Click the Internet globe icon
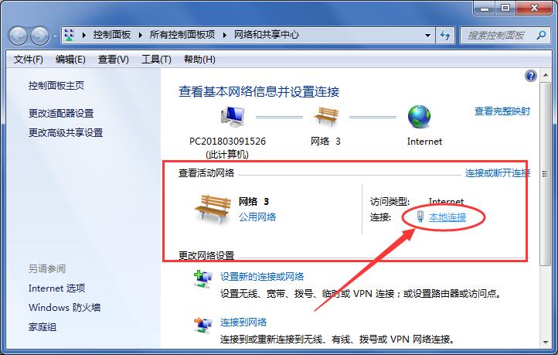Image resolution: width=558 pixels, height=355 pixels. [419, 117]
